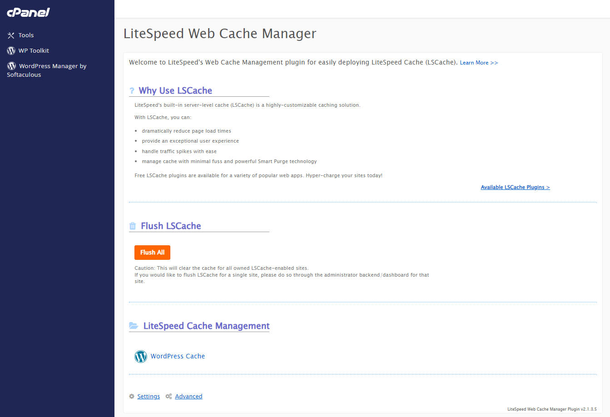The width and height of the screenshot is (610, 417).
Task: Click the question mark icon beside Why Use LSCache
Action: click(x=132, y=90)
